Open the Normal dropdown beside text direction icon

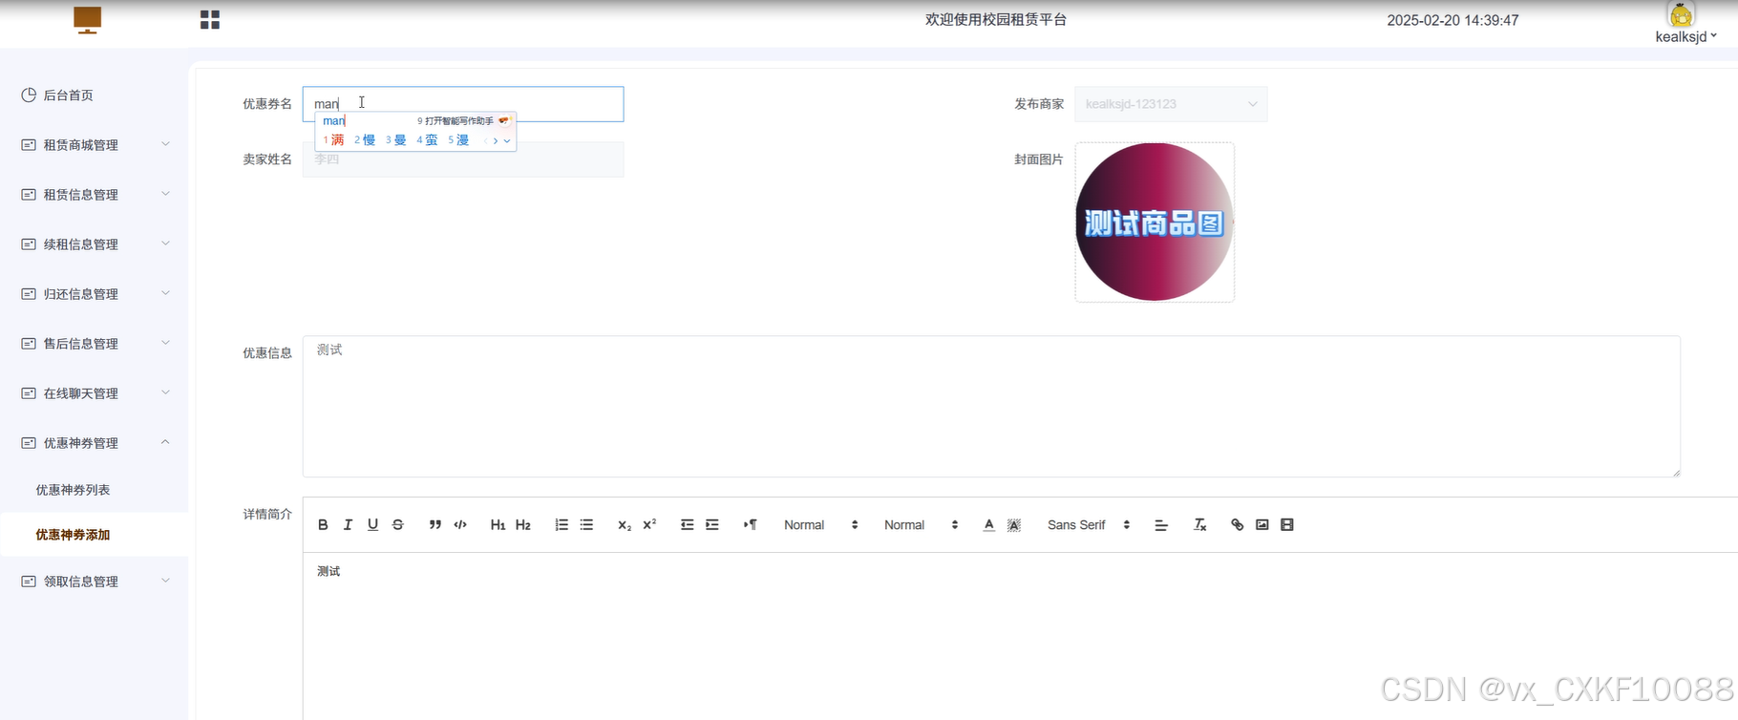(x=820, y=525)
